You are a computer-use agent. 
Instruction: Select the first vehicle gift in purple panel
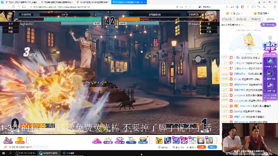[x=270, y=63]
